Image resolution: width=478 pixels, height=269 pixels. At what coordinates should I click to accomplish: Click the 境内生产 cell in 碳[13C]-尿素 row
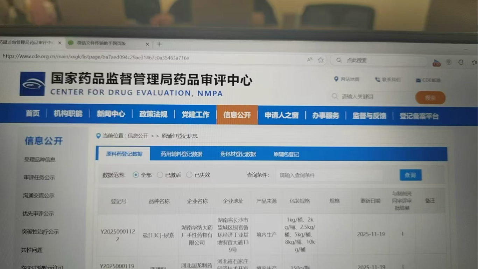(x=267, y=234)
